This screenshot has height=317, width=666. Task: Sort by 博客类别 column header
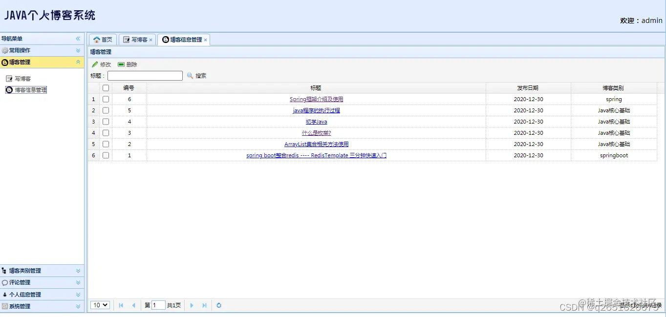(x=614, y=88)
